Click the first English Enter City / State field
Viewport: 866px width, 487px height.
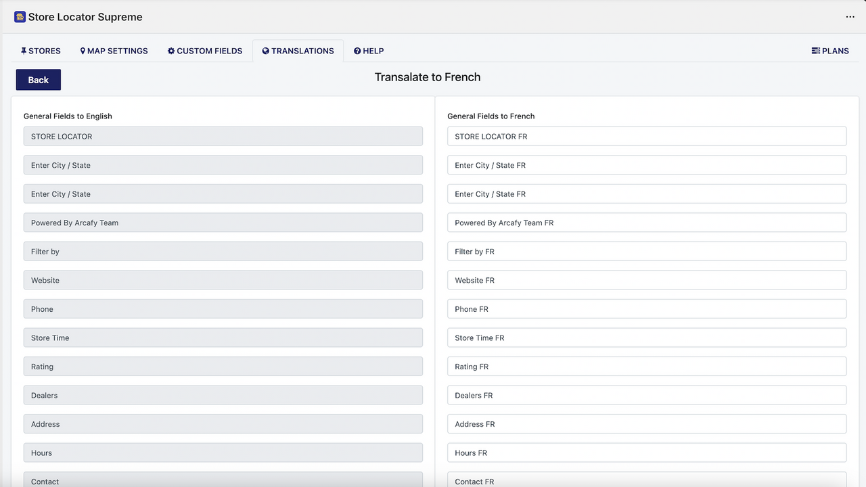point(223,165)
